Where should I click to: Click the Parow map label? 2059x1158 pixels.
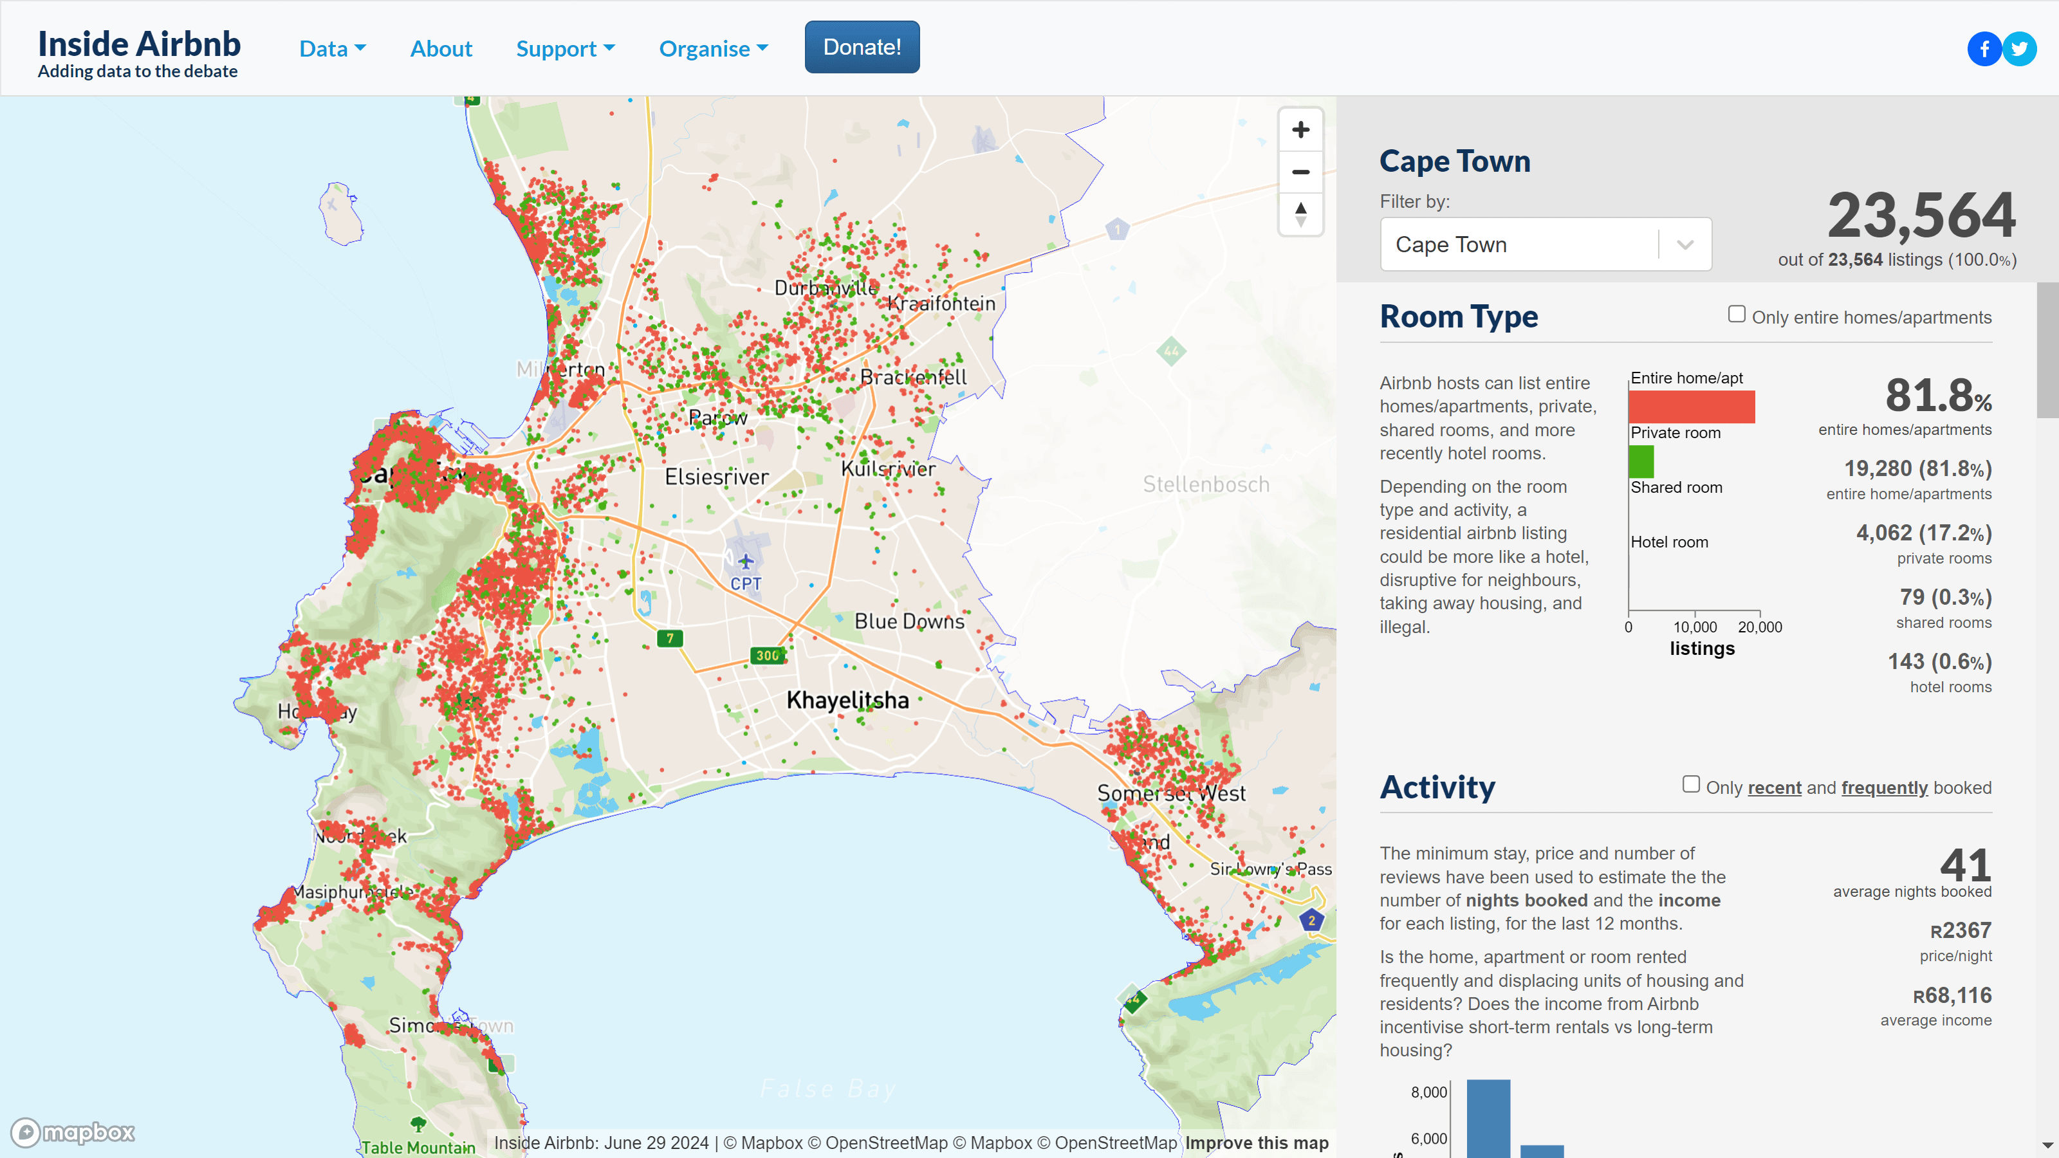pos(718,417)
